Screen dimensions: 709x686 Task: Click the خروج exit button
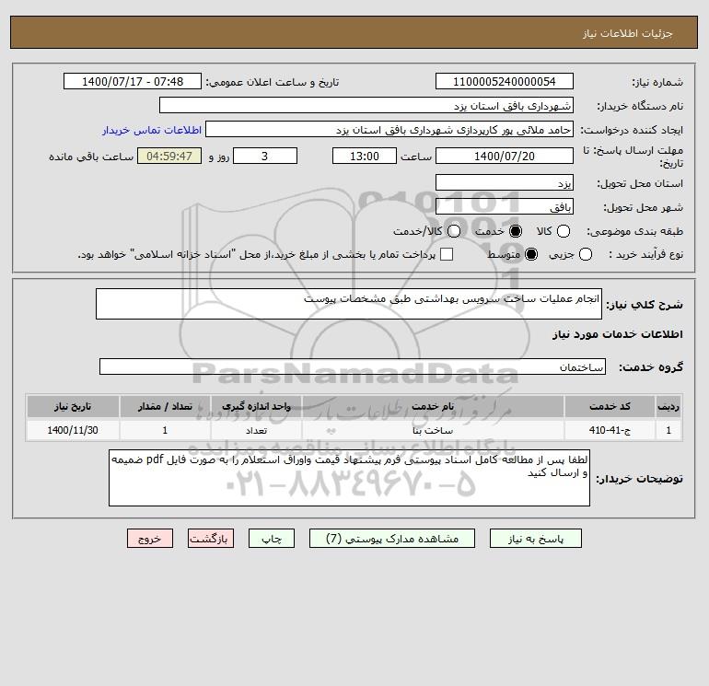(x=150, y=539)
